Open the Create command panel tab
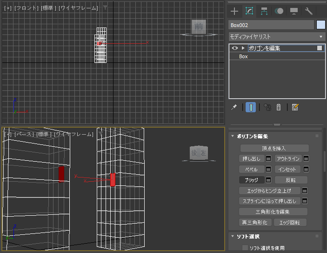327x253 pixels. 234,11
